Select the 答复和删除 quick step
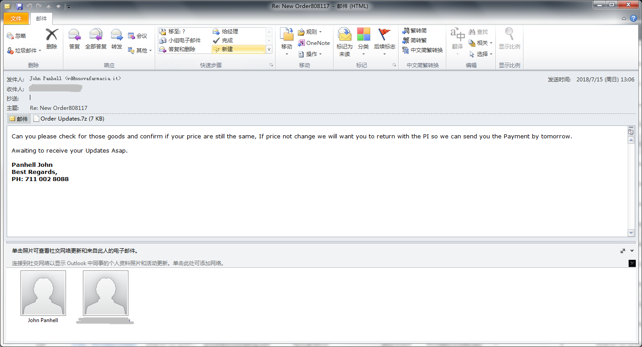Screen dimensions: 642x347 (x=185, y=49)
